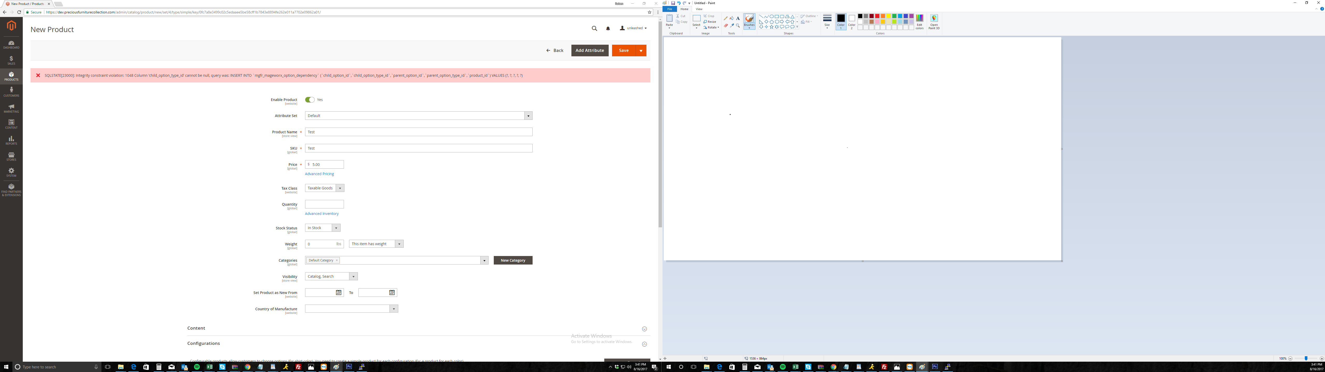Open Paint 3D from the ribbon
This screenshot has width=1325, height=372.
pyautogui.click(x=934, y=22)
